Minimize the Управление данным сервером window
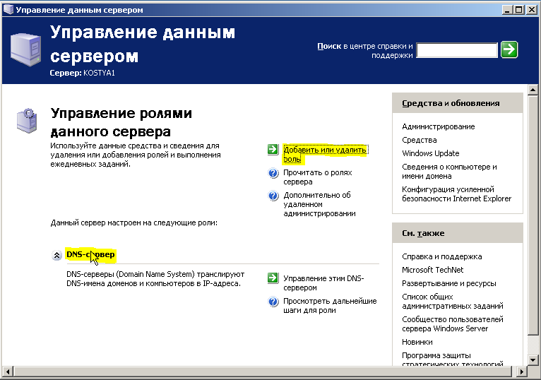Screen dimensions: 541x380 507,10
